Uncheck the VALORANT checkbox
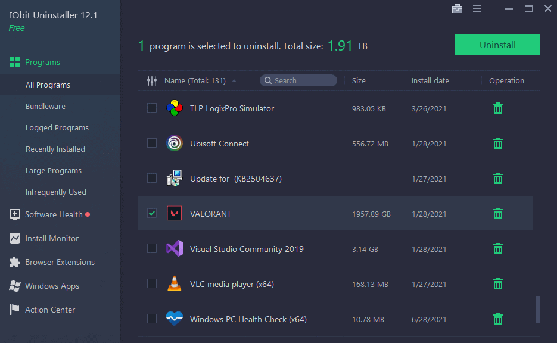 pos(152,213)
